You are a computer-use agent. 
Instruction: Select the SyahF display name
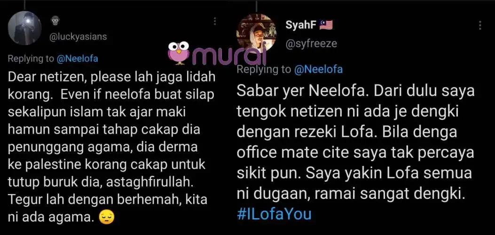pos(300,25)
